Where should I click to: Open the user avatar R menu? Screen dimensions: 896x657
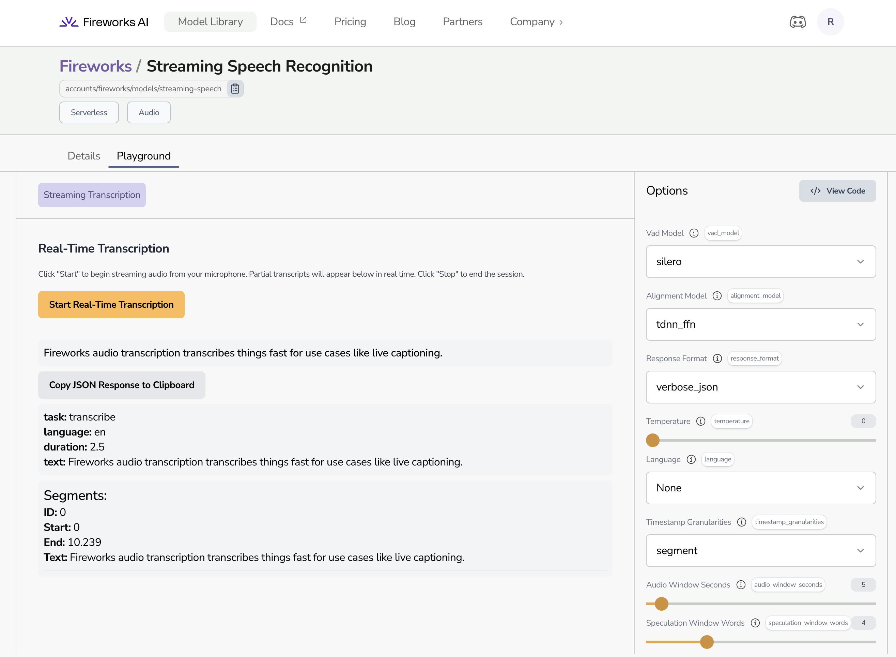[x=830, y=22]
